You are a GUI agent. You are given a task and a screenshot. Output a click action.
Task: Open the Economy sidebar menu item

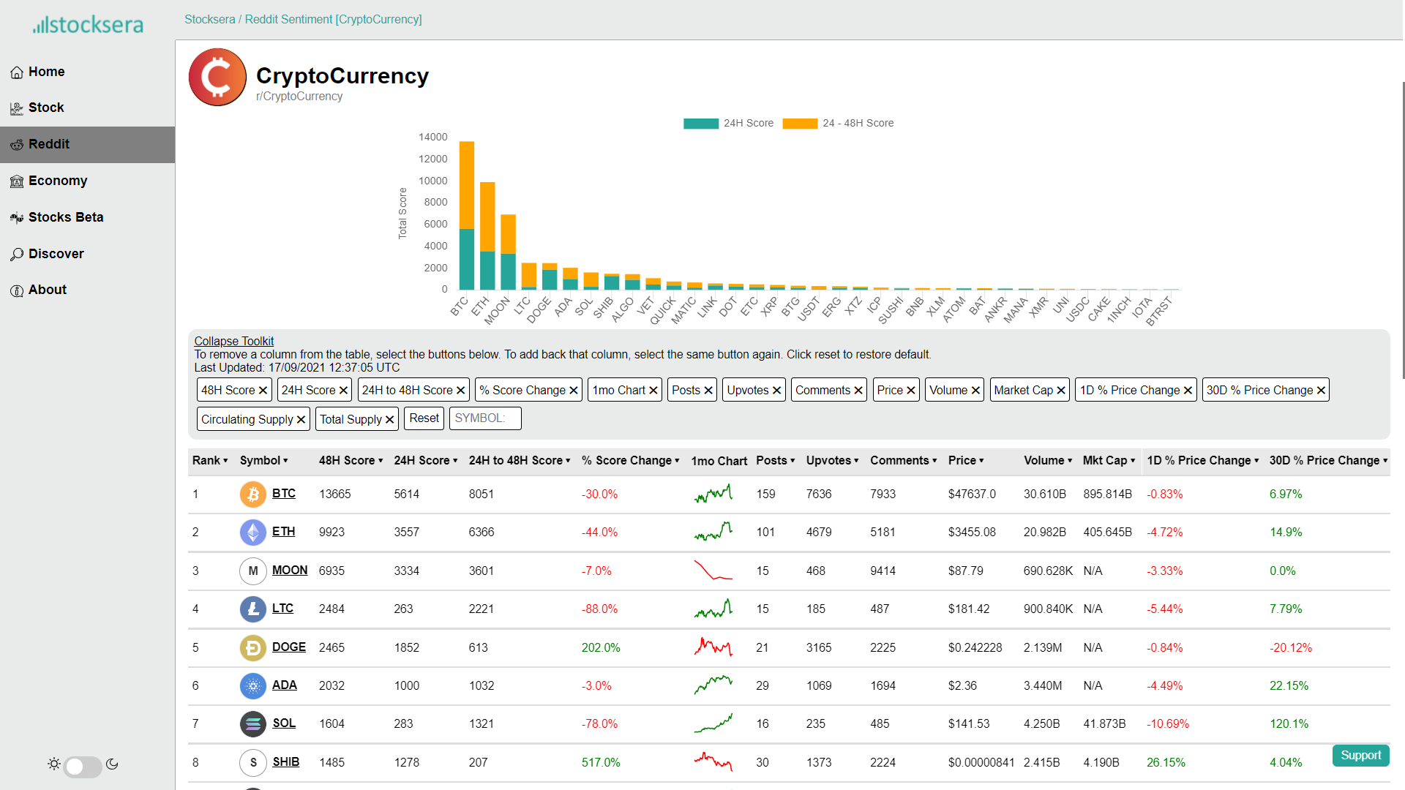[58, 181]
